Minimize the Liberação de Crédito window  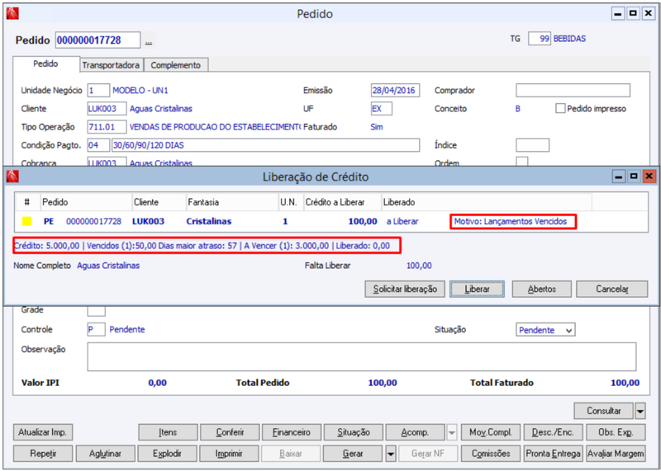point(618,177)
